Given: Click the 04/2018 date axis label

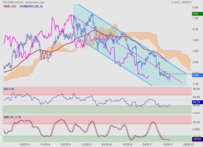Looking at the screenshot, I should coord(188,144).
